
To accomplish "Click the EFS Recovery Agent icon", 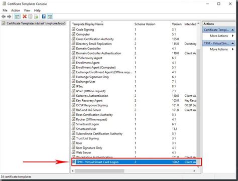I will click(73, 58).
